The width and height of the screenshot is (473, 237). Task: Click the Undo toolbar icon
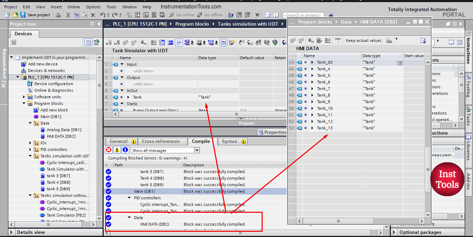coord(103,15)
